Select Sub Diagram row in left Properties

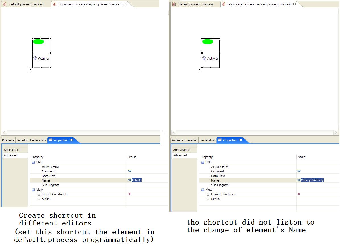coord(99,185)
